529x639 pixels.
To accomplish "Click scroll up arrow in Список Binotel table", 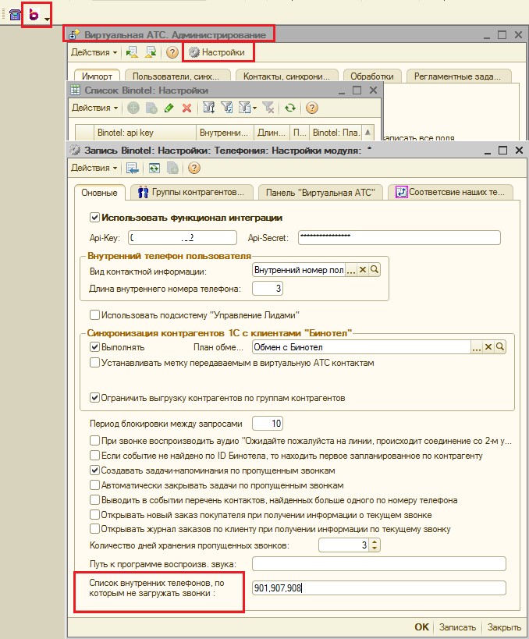I will click(367, 132).
